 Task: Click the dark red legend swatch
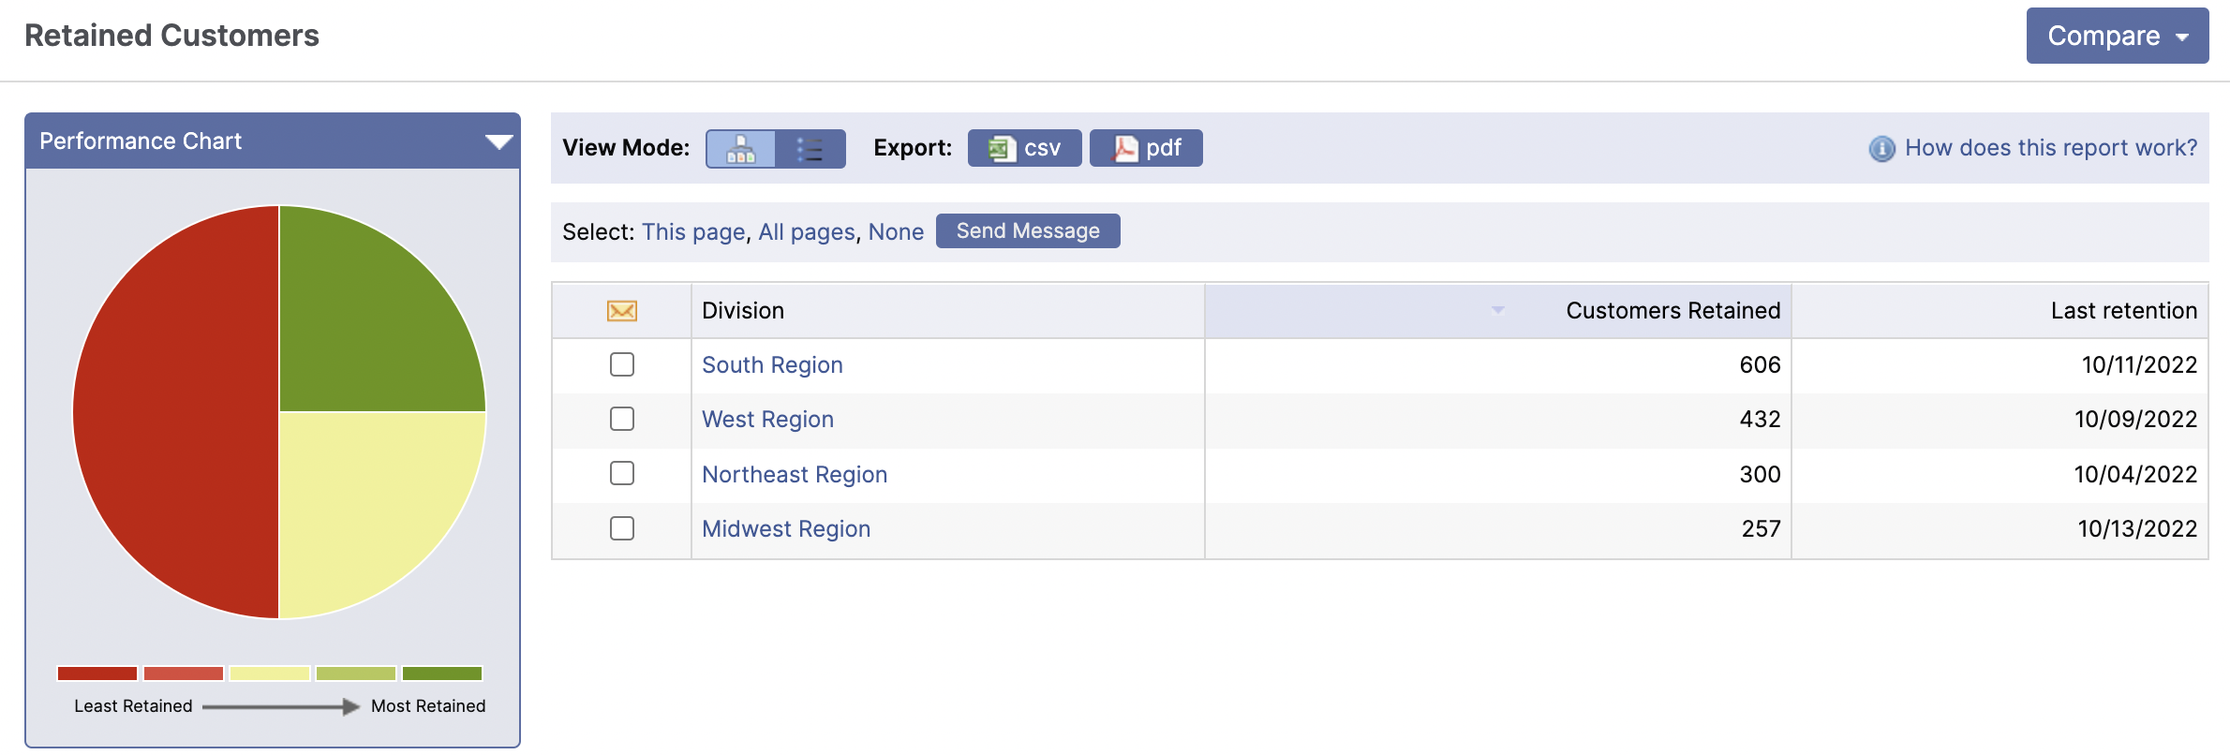point(97,674)
